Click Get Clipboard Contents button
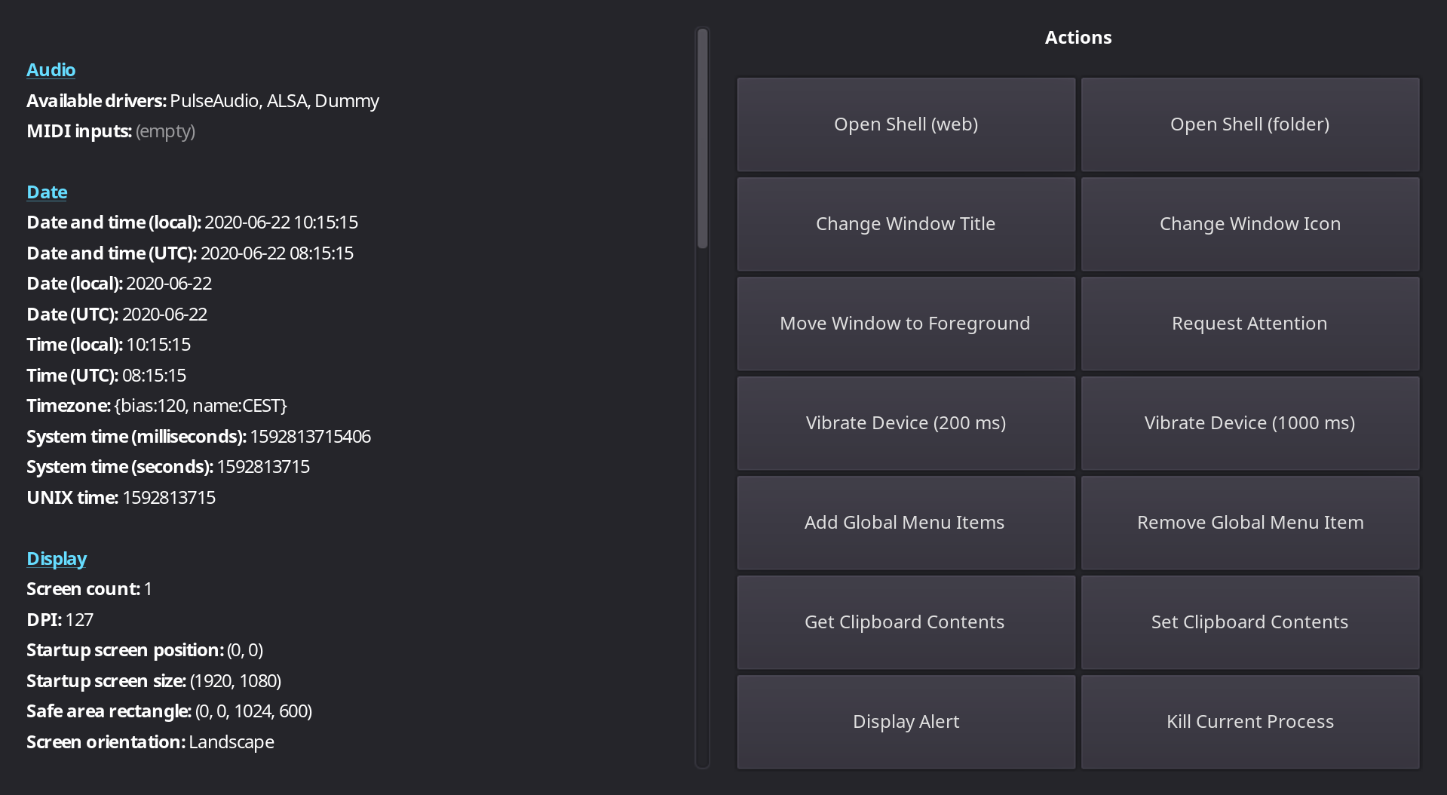1447x795 pixels. tap(906, 622)
